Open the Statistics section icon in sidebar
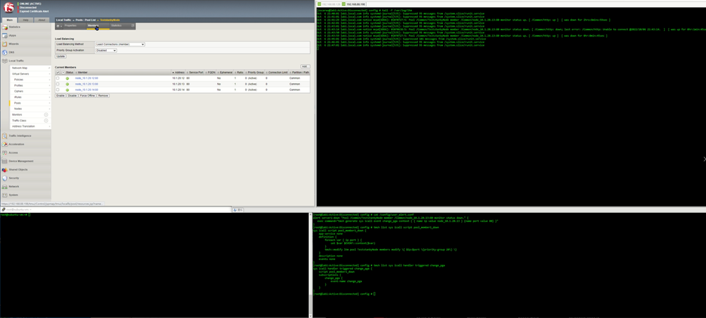Screen dimensions: 706x318 (x=4, y=27)
